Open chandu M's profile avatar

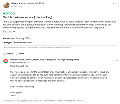pos(6,5)
